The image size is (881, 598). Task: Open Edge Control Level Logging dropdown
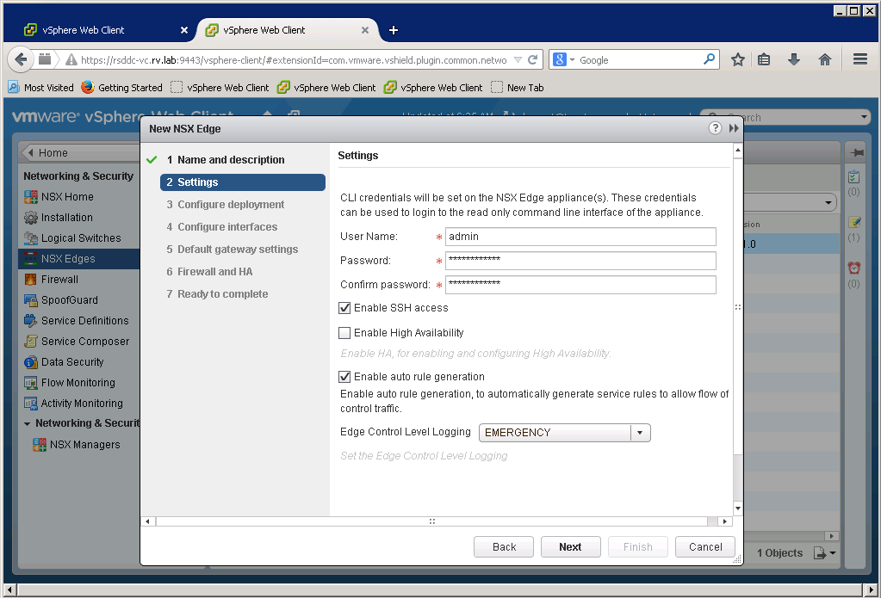point(640,433)
